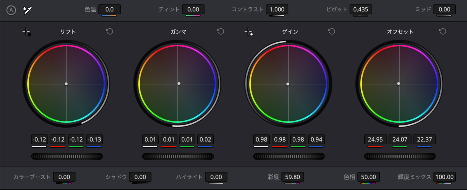467x190 pixels.
Task: Click the ガンマ wheel title label
Action: tap(179, 32)
